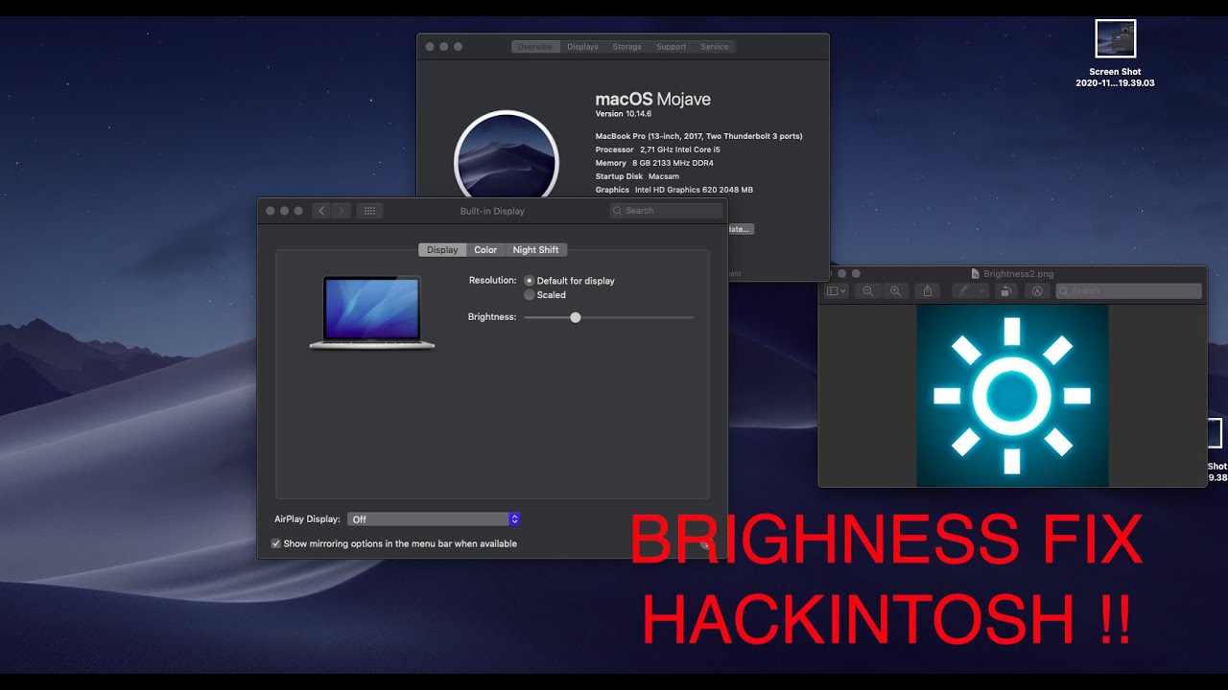Toggle Show mirroring options checkbox
This screenshot has height=690, width=1228.
(276, 543)
